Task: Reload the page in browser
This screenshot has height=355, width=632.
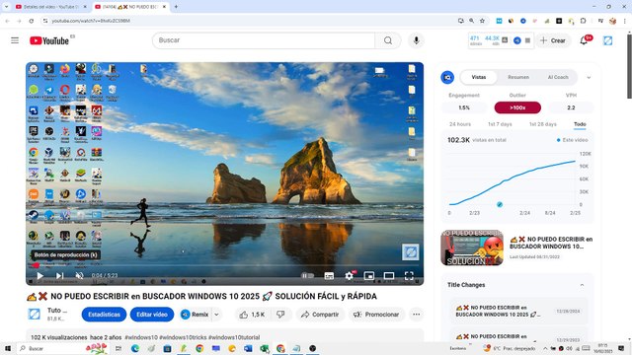Action: pyautogui.click(x=31, y=21)
